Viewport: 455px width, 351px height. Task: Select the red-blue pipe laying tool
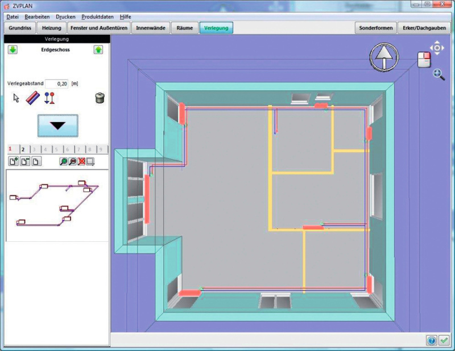click(x=33, y=98)
